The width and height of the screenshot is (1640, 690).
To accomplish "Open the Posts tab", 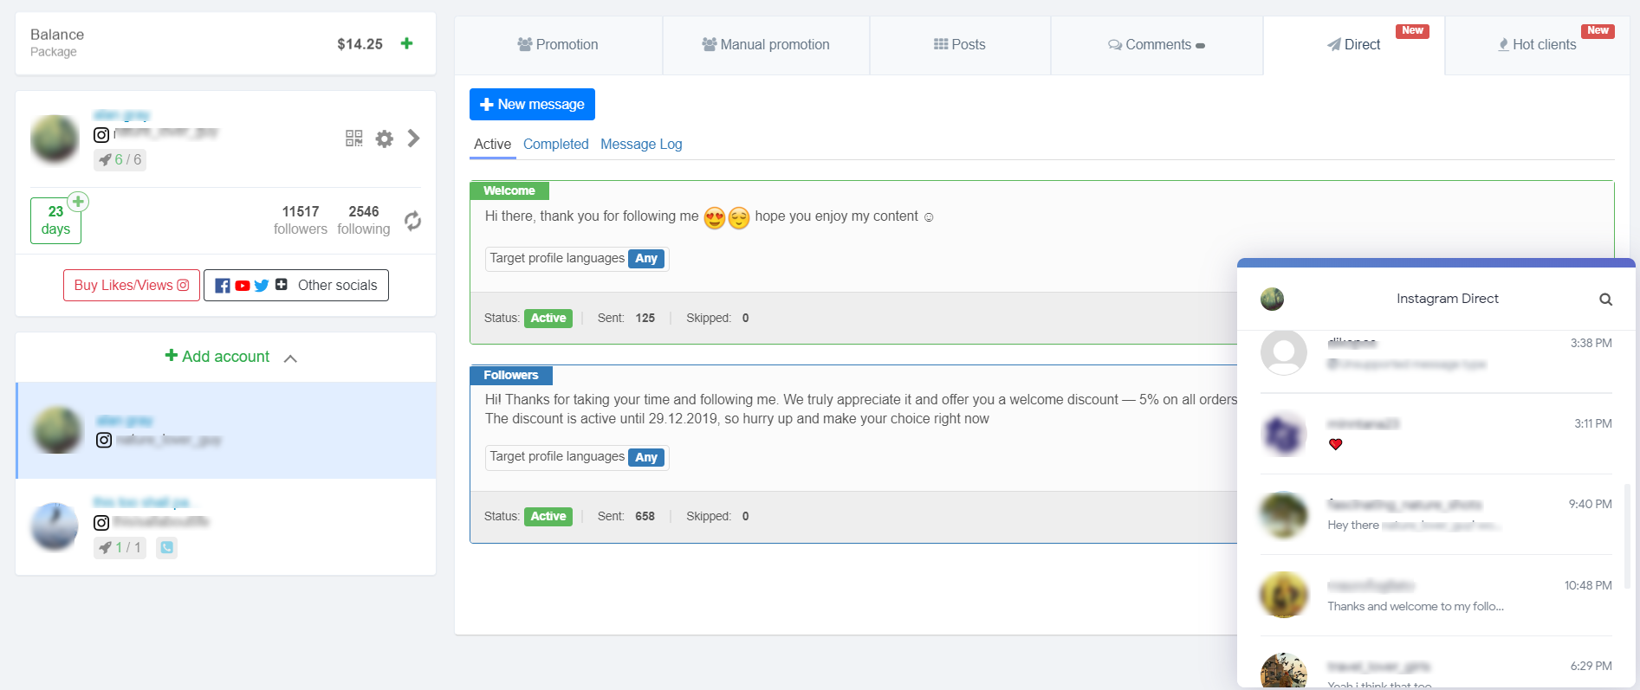I will (960, 45).
